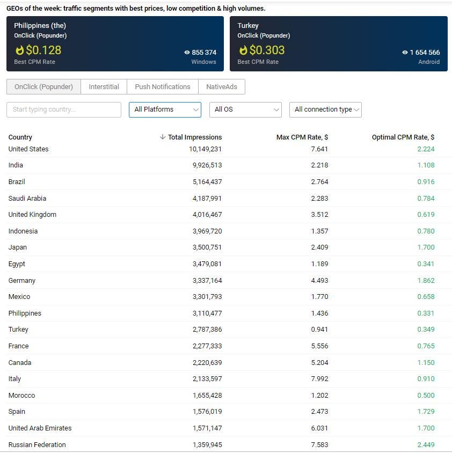Click the chevron on the All OS selector
Screen dimensions: 452x453
pos(276,109)
